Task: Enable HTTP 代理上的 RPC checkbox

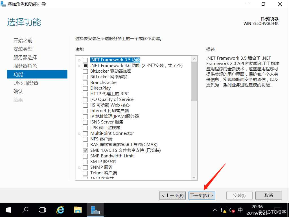Action: 85,94
